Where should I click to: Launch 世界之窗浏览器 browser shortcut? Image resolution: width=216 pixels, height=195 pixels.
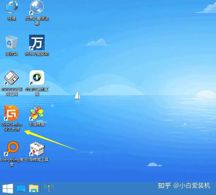tap(37, 7)
